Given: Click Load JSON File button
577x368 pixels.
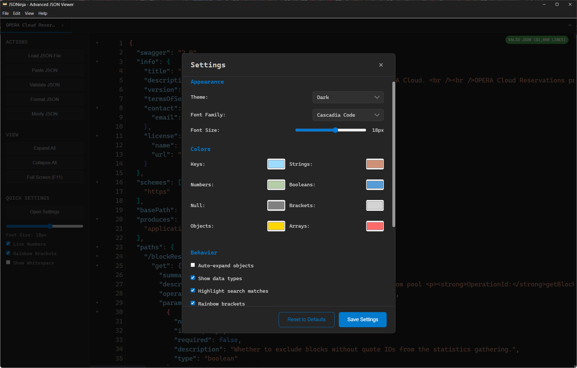Looking at the screenshot, I should coord(45,56).
